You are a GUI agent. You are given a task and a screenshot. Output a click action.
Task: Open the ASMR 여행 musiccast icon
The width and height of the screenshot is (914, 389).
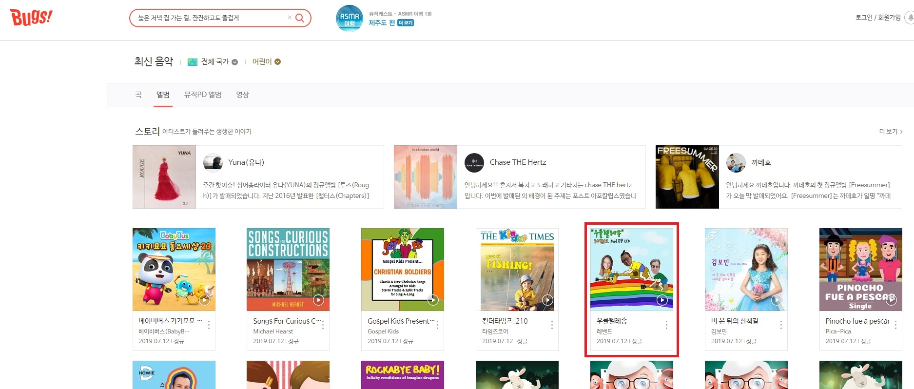point(350,19)
